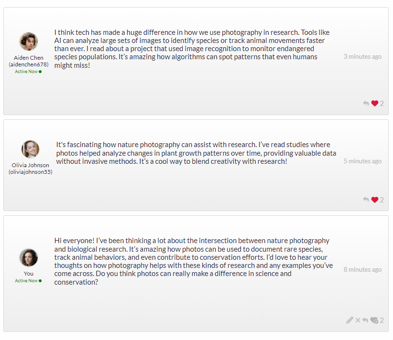Open your own profile avatar
393x340 pixels.
coord(29,258)
